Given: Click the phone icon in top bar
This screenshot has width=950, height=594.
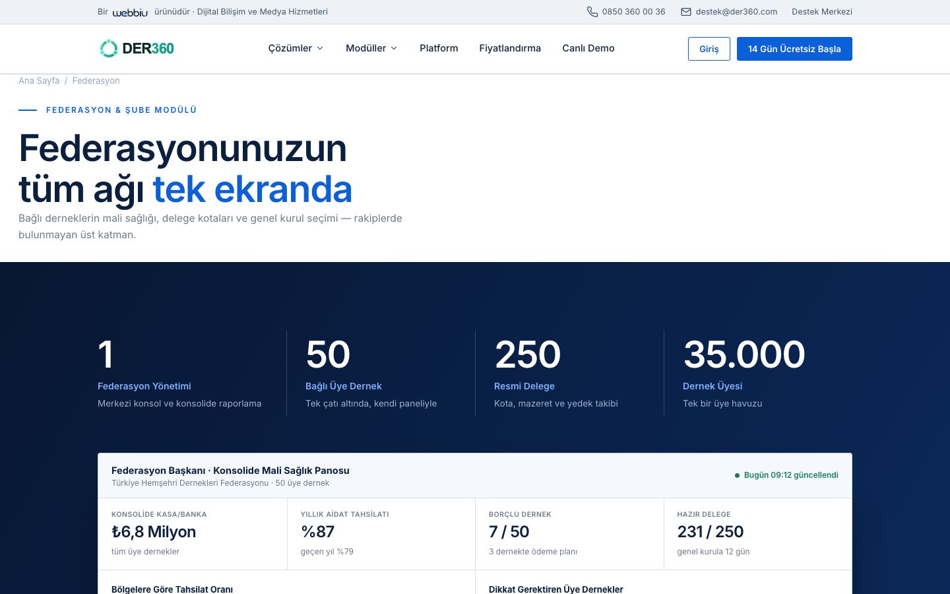Looking at the screenshot, I should pos(592,12).
